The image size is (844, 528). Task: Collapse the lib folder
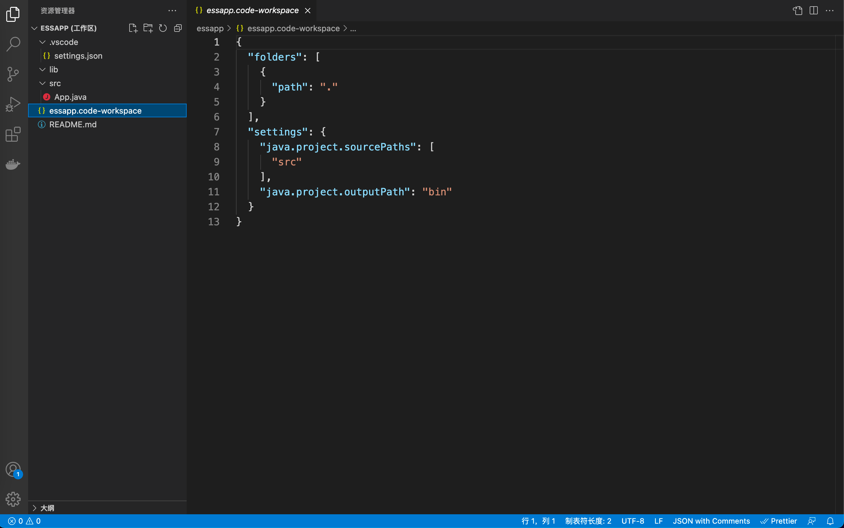[x=42, y=70]
